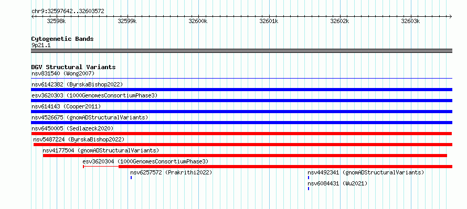Select the nsv6257572 (Prakrithi2022) label
The height and width of the screenshot is (209, 467).
click(171, 172)
